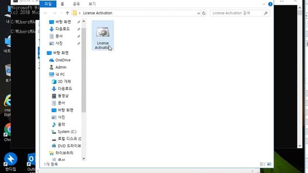Go up one folder level
This screenshot has width=308, height=173.
(67, 13)
